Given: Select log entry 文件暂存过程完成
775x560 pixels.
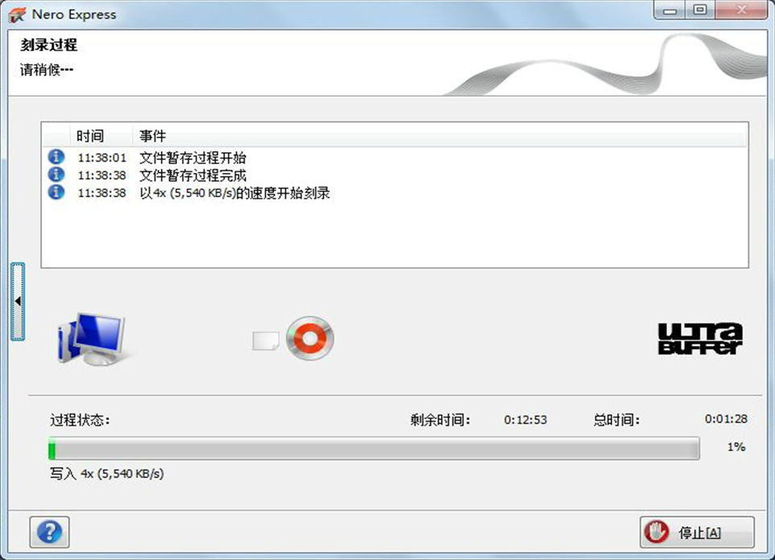Looking at the screenshot, I should (x=193, y=175).
